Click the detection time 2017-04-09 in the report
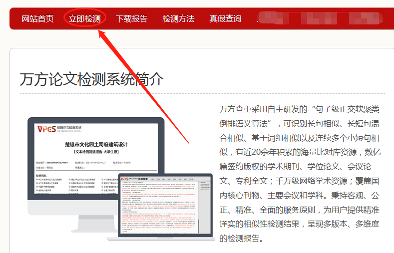Image resolution: width=394 pixels, height=253 pixels. click(97, 163)
